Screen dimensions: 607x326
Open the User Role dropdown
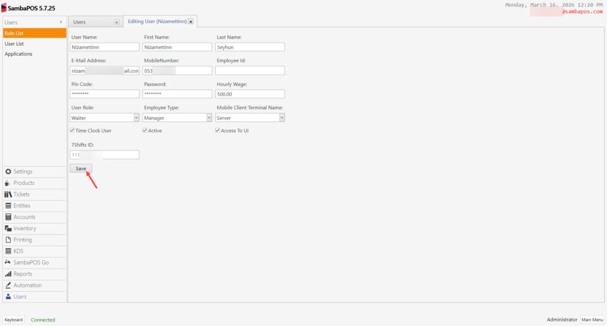[x=136, y=118]
